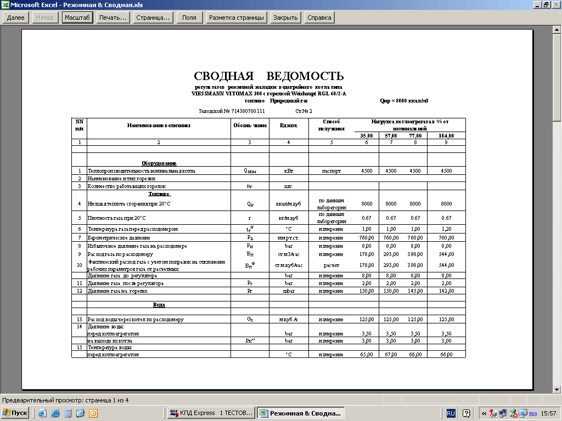
Task: Click the first Quick Launch icon next to Пуск
Action: pyautogui.click(x=43, y=413)
